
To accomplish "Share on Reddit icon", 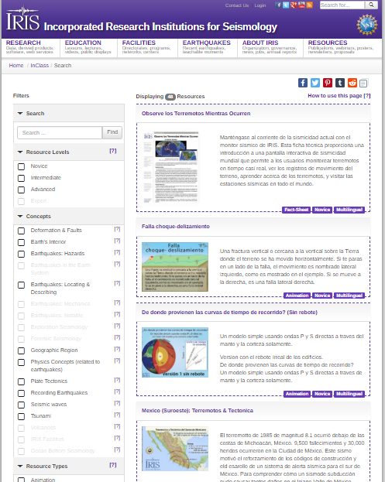I will 352,83.
